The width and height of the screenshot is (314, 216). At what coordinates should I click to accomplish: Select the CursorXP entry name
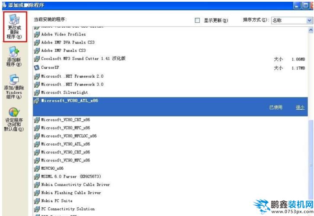pyautogui.click(x=50, y=67)
